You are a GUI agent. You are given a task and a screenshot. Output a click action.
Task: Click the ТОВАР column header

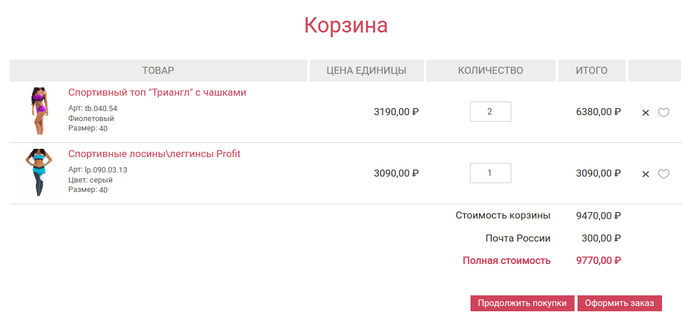point(158,71)
